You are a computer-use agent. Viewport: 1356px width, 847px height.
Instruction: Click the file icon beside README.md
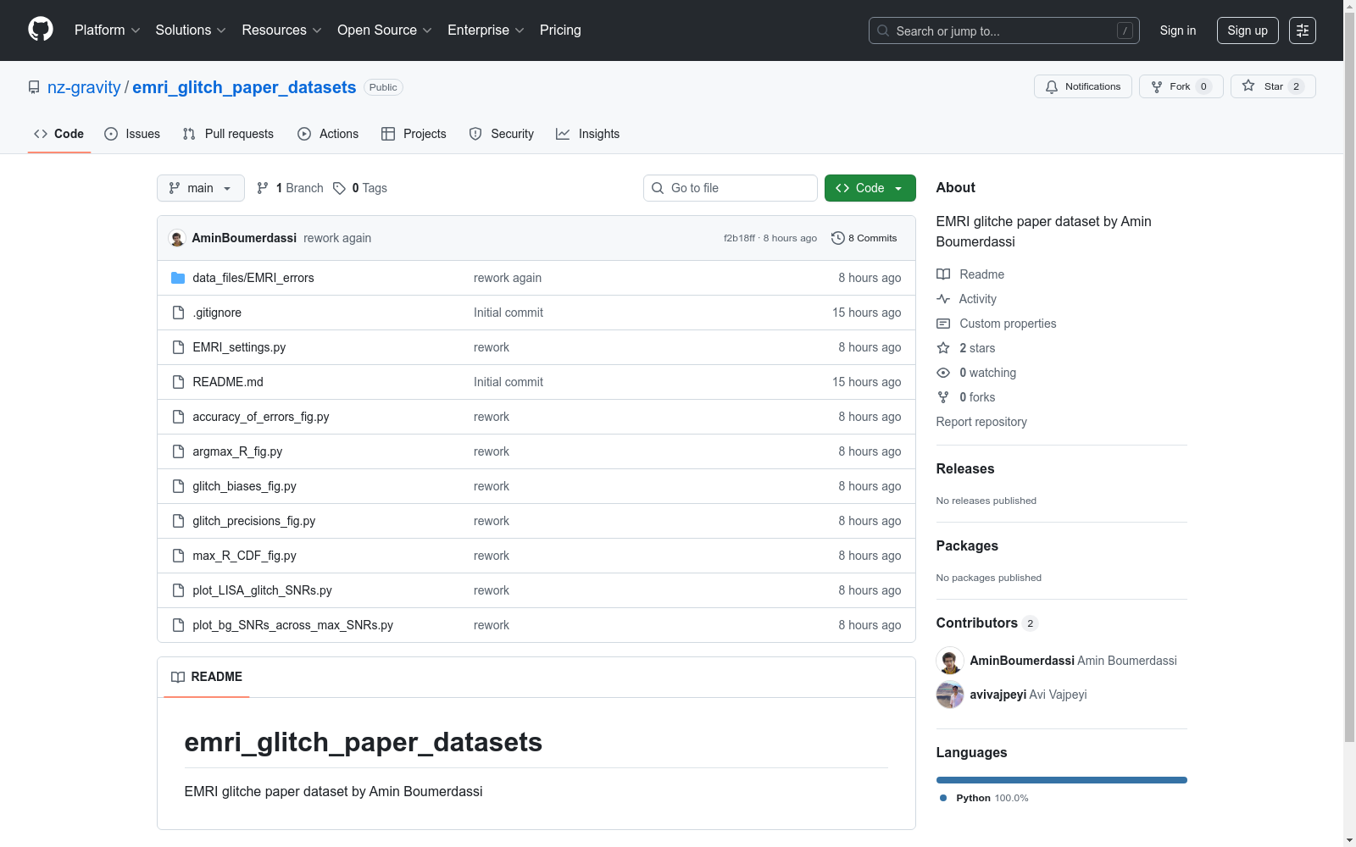178,382
